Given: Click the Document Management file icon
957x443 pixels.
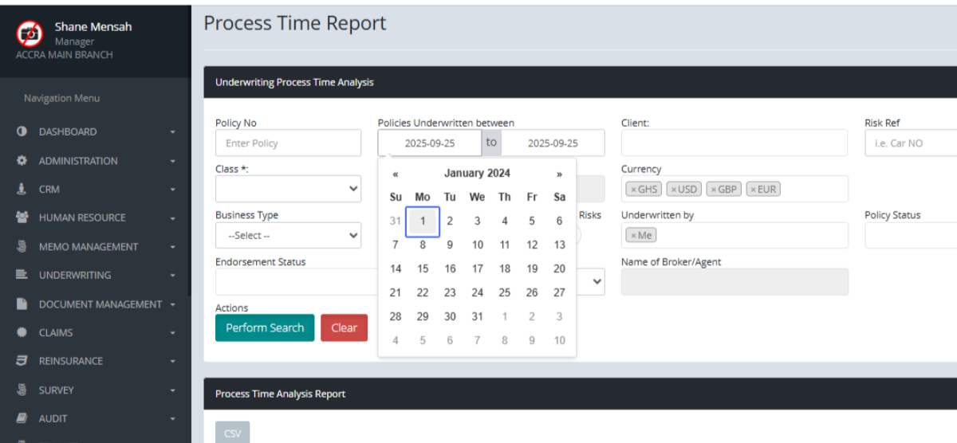Looking at the screenshot, I should pos(22,304).
